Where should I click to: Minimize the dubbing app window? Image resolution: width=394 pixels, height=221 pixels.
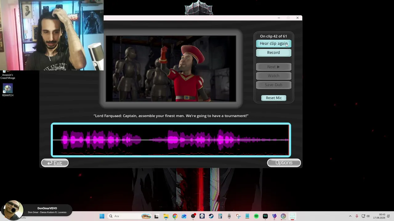(x=279, y=18)
